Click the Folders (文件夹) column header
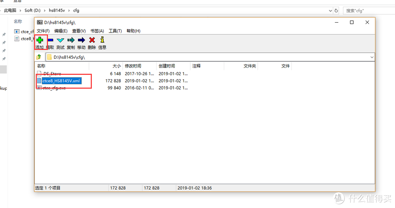Screen dimensions: 395x208 coord(241,66)
